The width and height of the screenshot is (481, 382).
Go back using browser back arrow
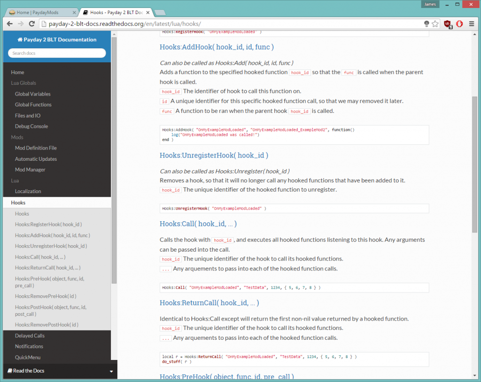(x=10, y=24)
